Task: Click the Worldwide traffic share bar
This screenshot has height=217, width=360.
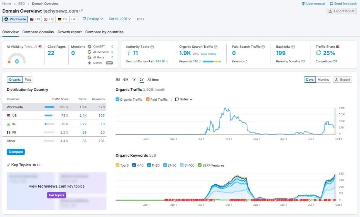Action: point(49,107)
